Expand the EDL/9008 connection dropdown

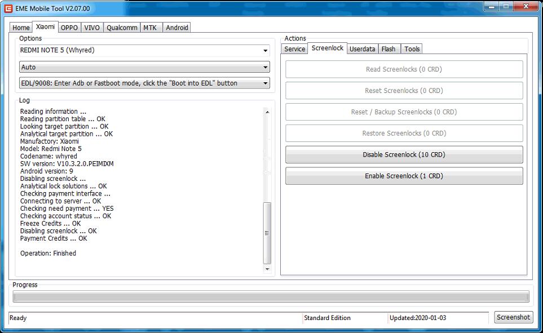click(x=144, y=83)
